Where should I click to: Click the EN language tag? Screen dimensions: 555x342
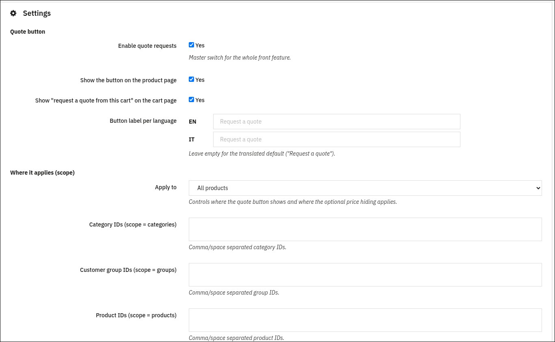pos(192,122)
